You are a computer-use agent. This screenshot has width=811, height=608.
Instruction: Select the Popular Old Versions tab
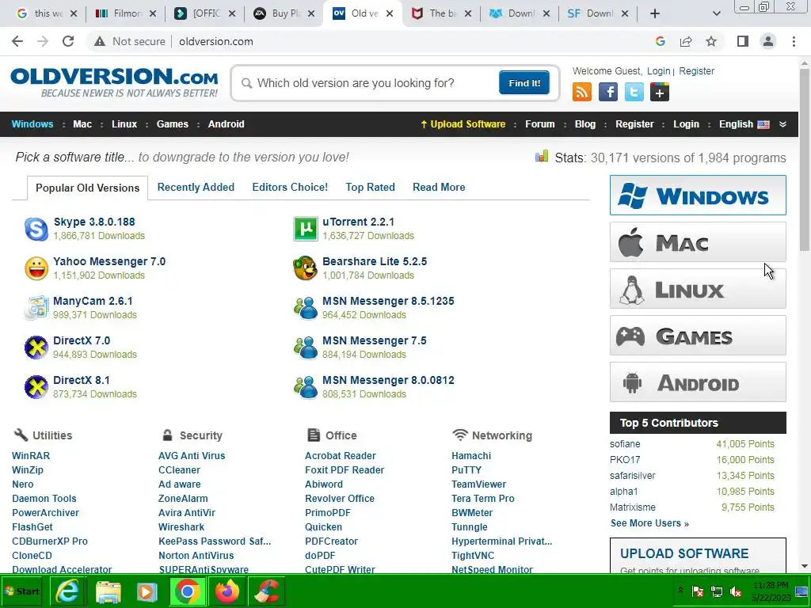point(87,188)
